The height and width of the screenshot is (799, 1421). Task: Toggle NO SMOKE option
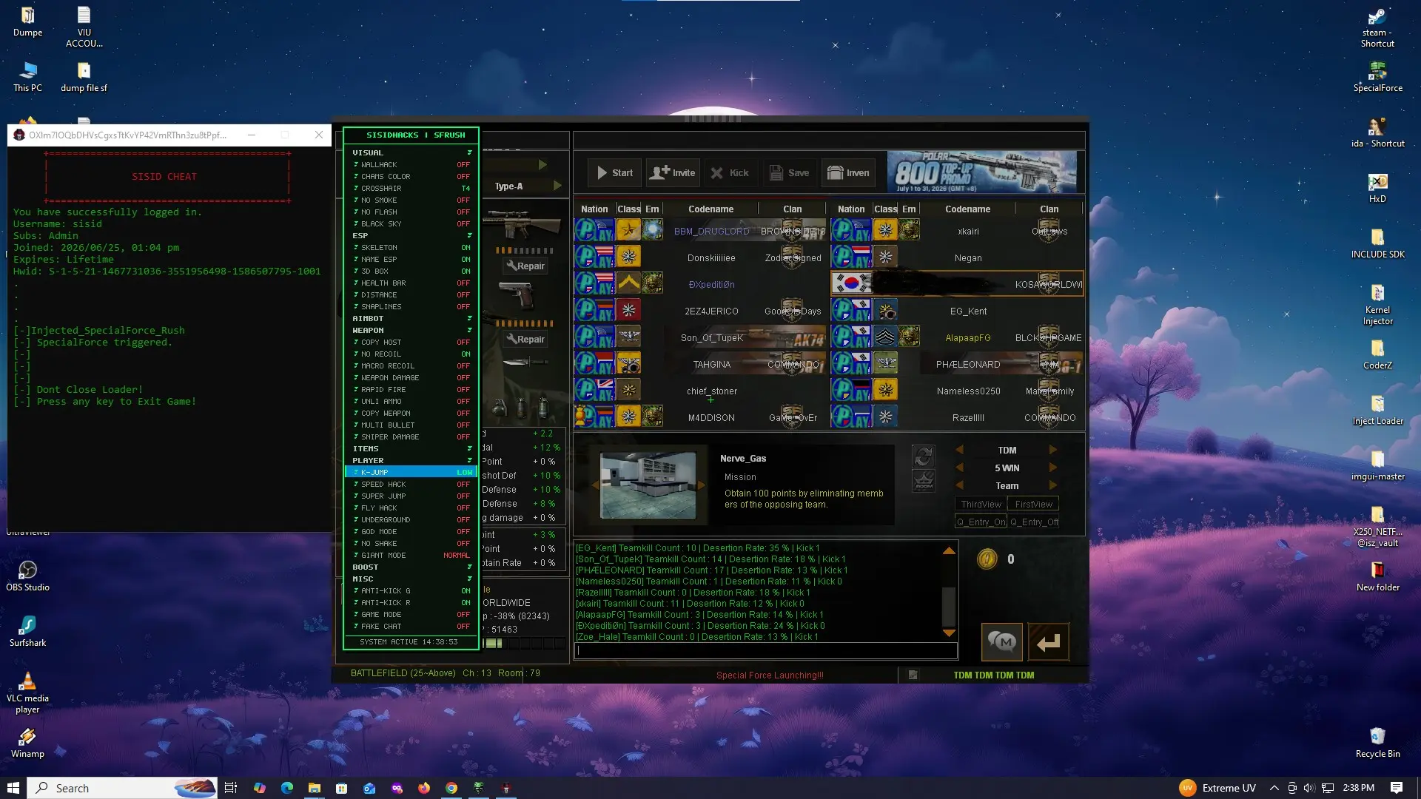(411, 200)
